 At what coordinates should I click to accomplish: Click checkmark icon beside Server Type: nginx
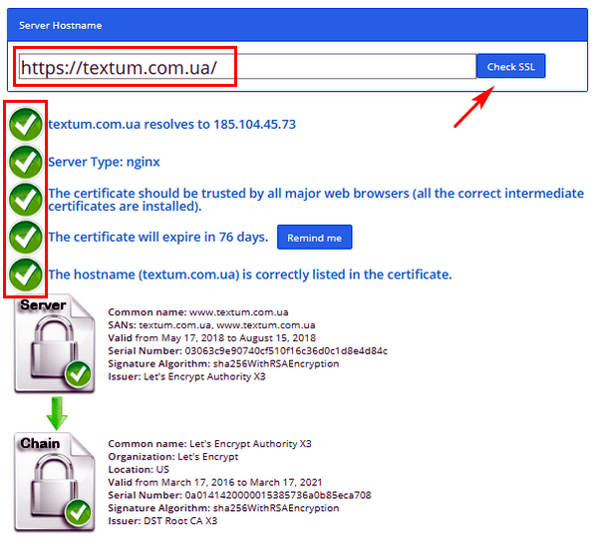click(25, 162)
